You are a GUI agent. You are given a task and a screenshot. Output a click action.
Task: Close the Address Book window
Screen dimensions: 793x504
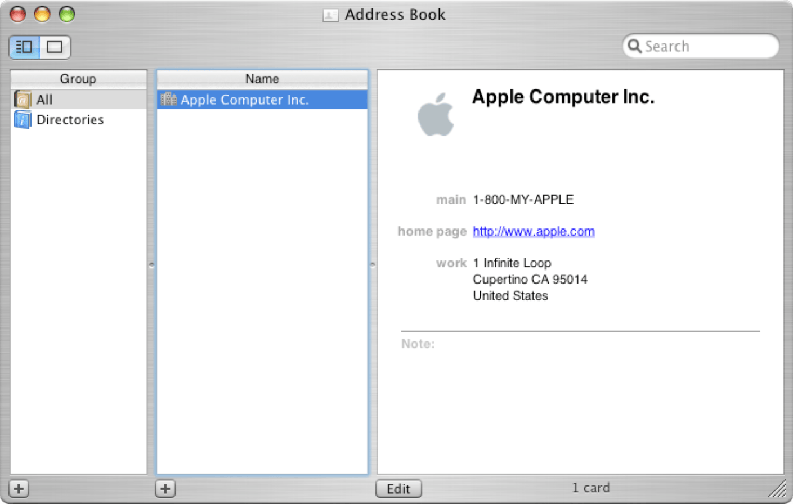pyautogui.click(x=17, y=14)
